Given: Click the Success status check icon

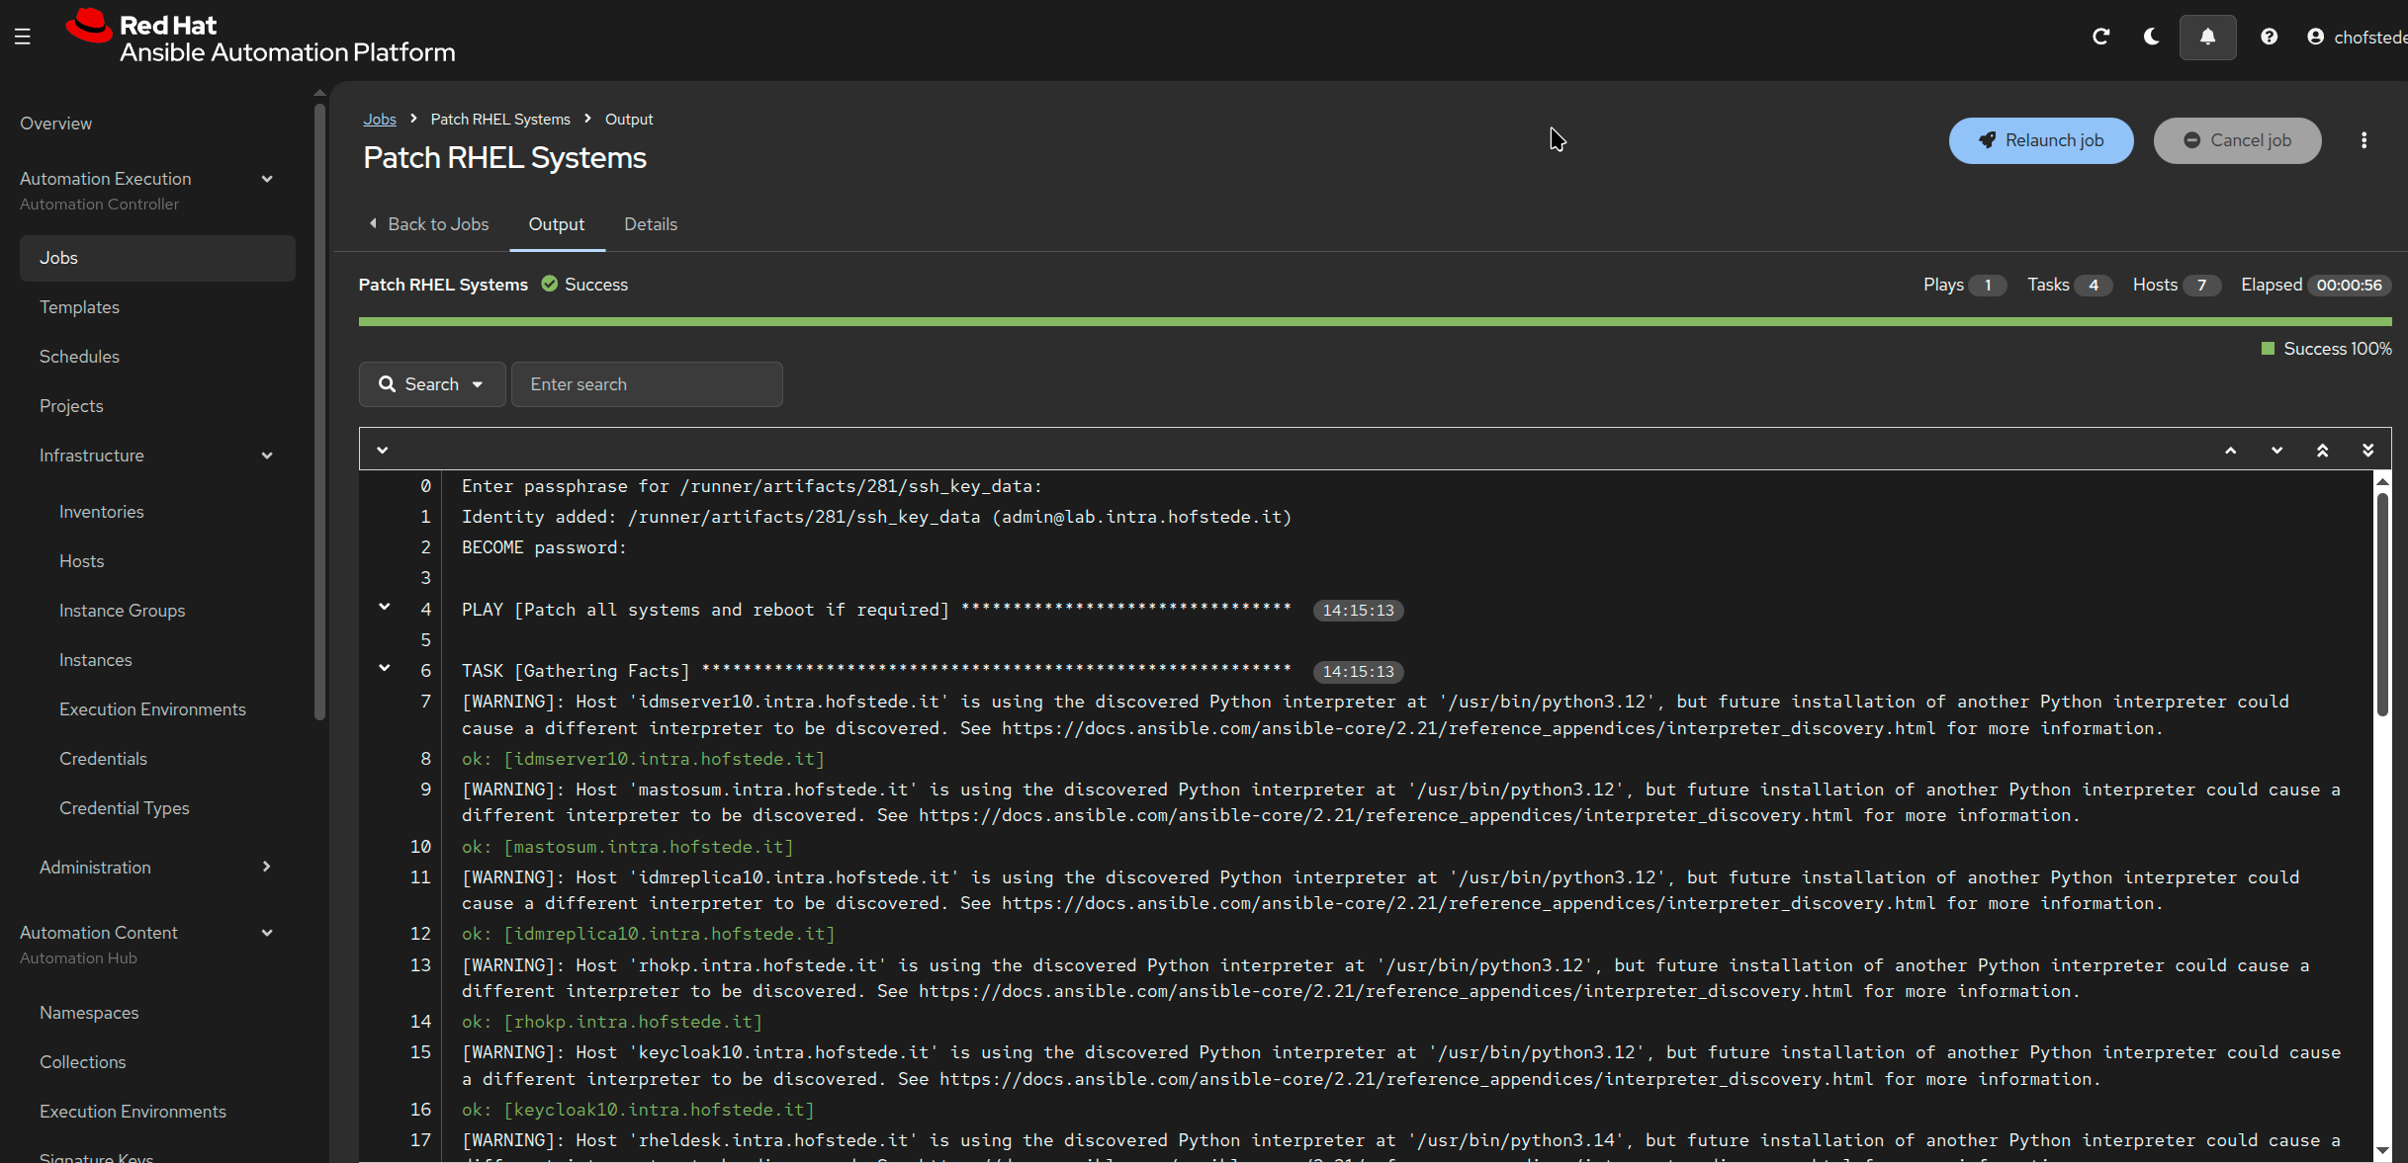Looking at the screenshot, I should point(550,285).
